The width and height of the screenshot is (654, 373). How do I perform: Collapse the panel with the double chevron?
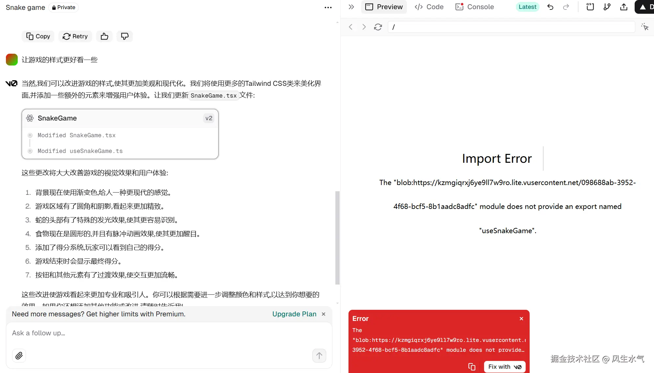click(x=351, y=7)
